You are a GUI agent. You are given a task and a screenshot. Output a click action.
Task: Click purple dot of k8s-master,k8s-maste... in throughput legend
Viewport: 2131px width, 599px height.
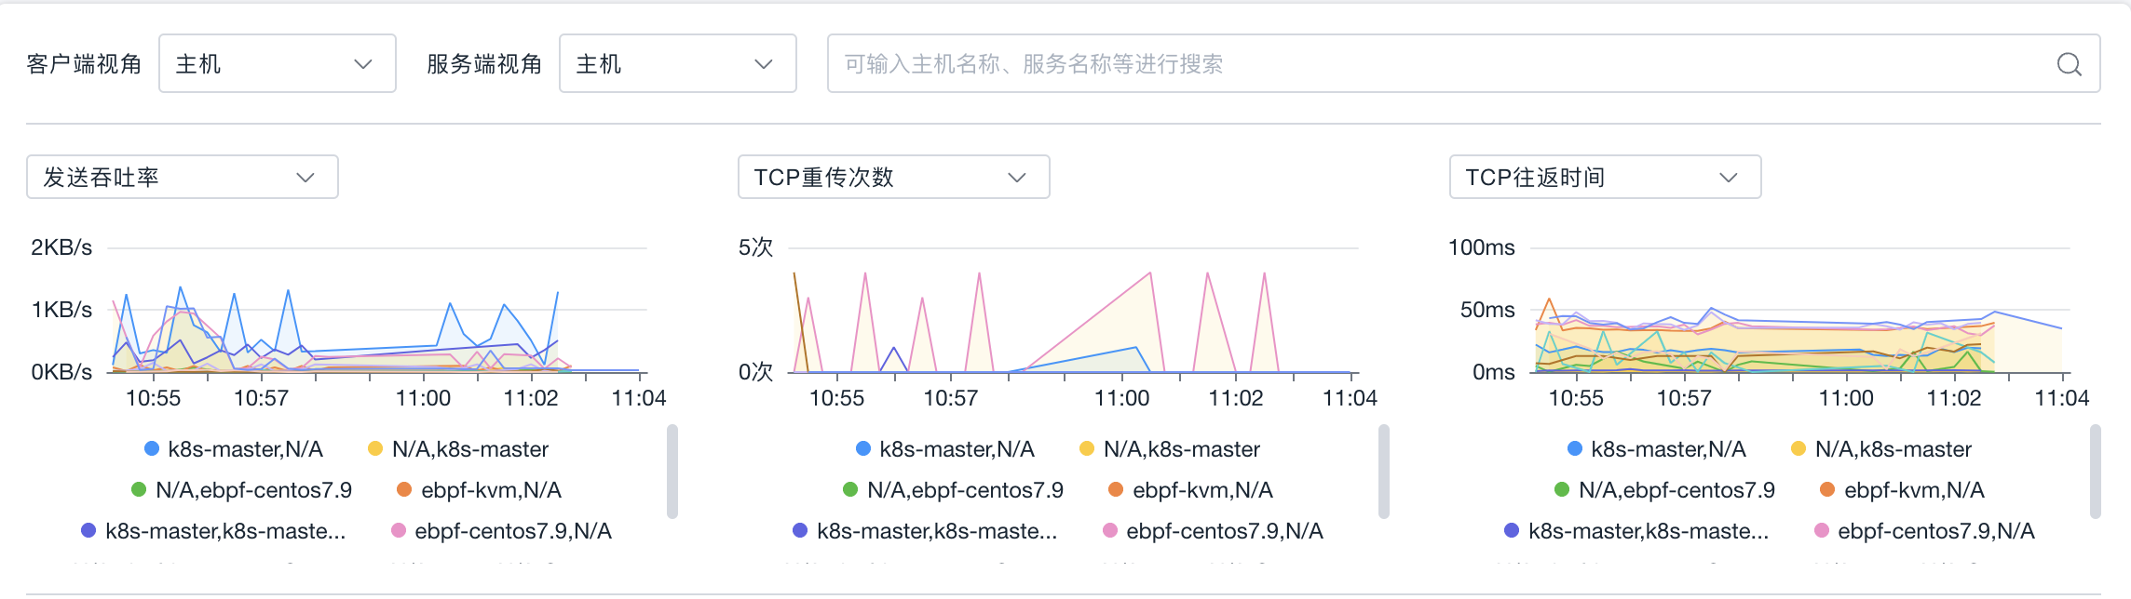click(88, 531)
